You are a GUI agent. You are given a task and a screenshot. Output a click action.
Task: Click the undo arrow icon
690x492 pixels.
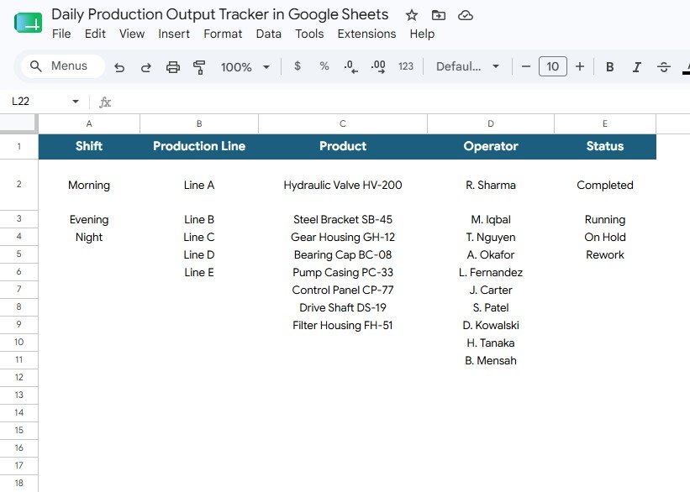(x=119, y=67)
